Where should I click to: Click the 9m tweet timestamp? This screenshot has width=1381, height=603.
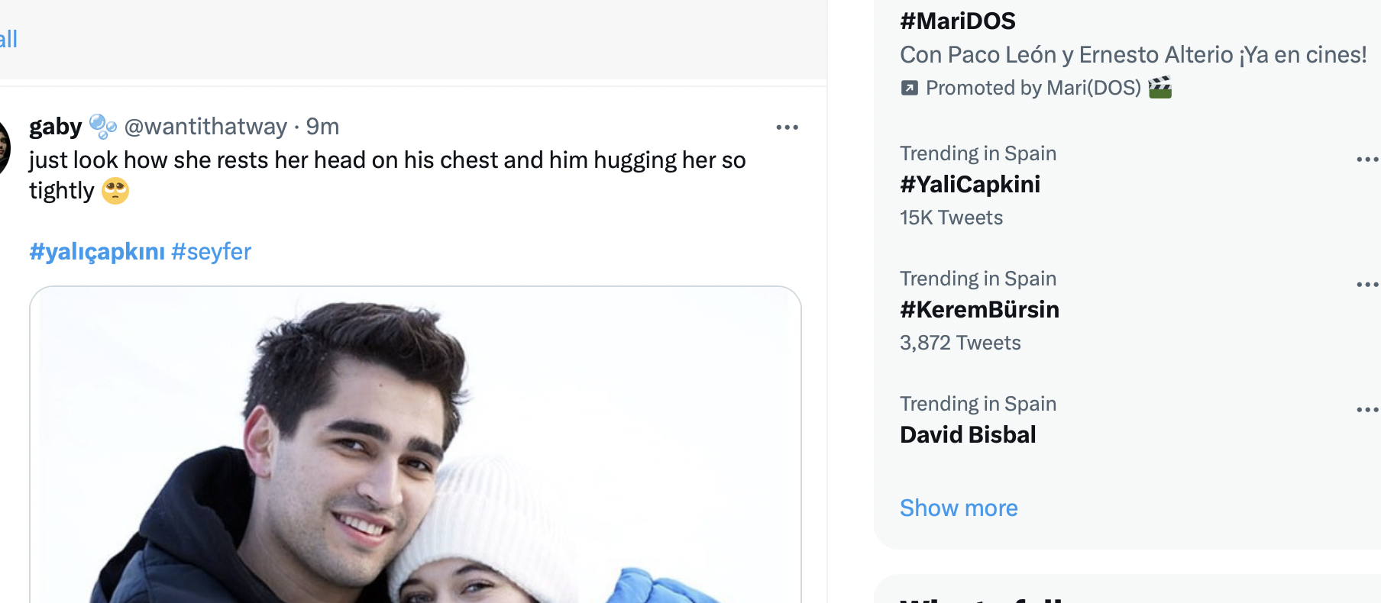(x=322, y=126)
